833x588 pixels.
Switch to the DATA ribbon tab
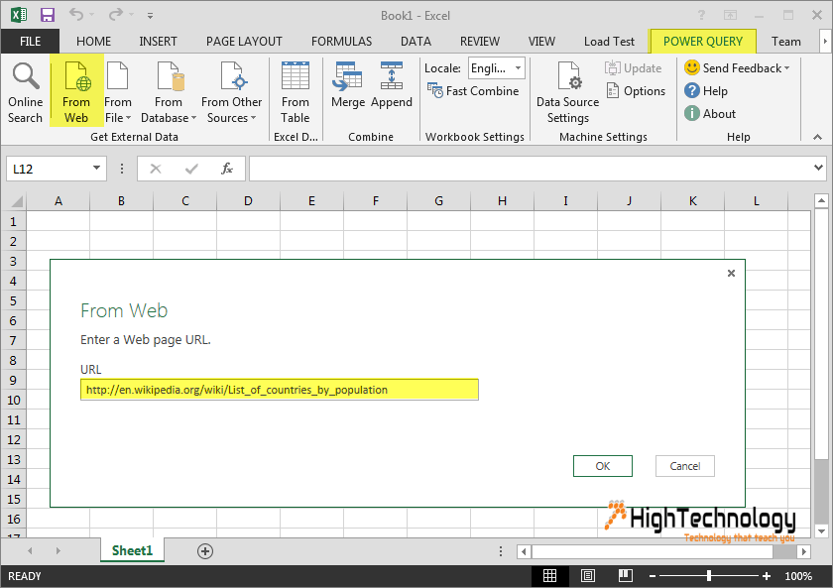[416, 42]
